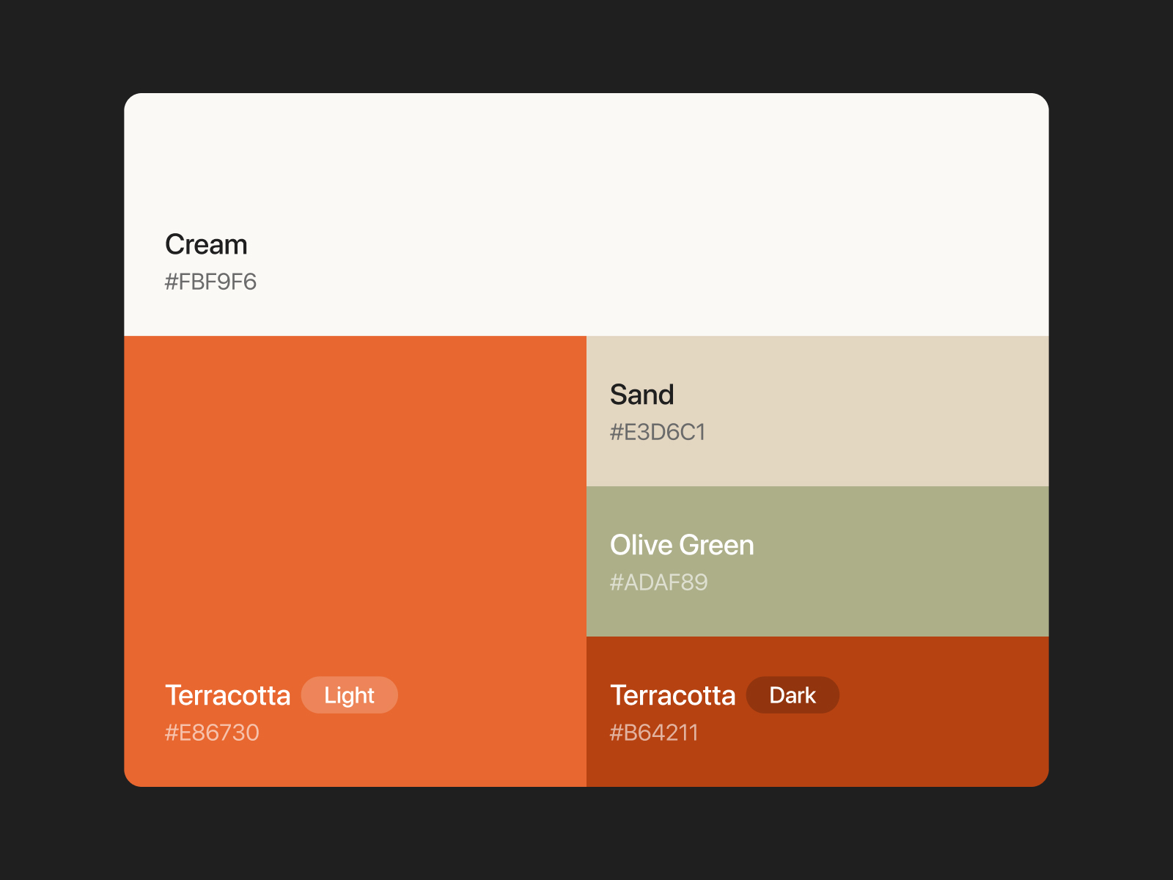
Task: Click the #ADAF89 hex code
Action: point(659,582)
